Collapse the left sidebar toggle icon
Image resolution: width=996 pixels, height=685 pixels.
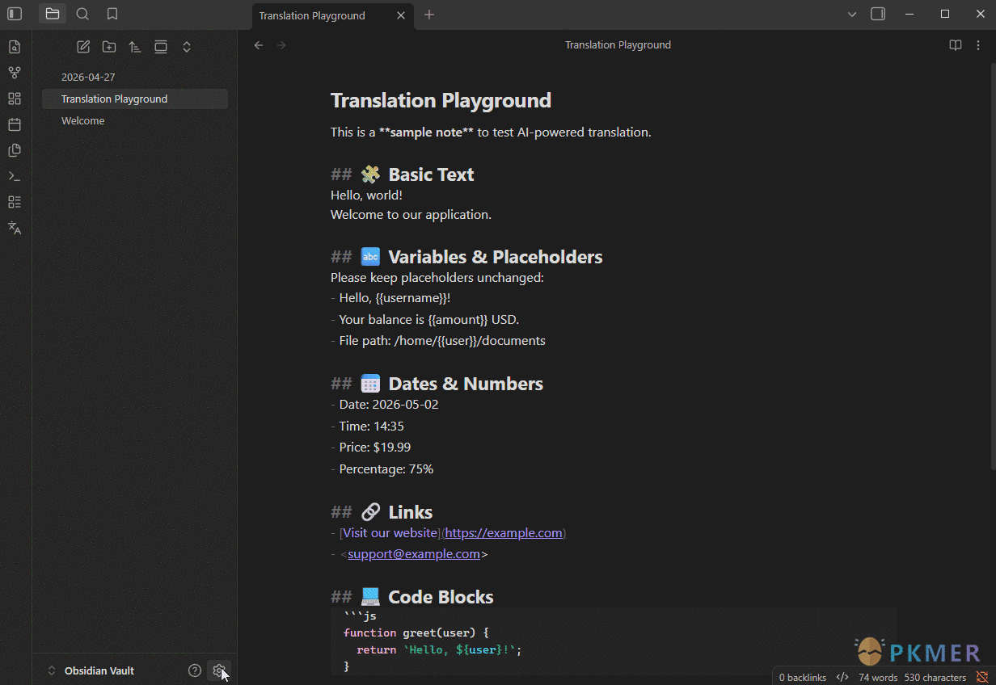tap(15, 14)
